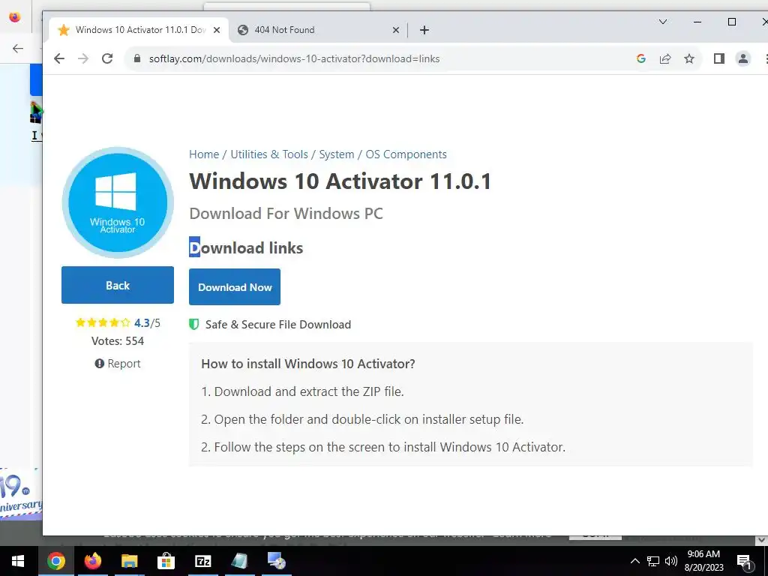Click the Windows 10 Activator 11.0.1 heading
The width and height of the screenshot is (768, 576).
pyautogui.click(x=340, y=181)
